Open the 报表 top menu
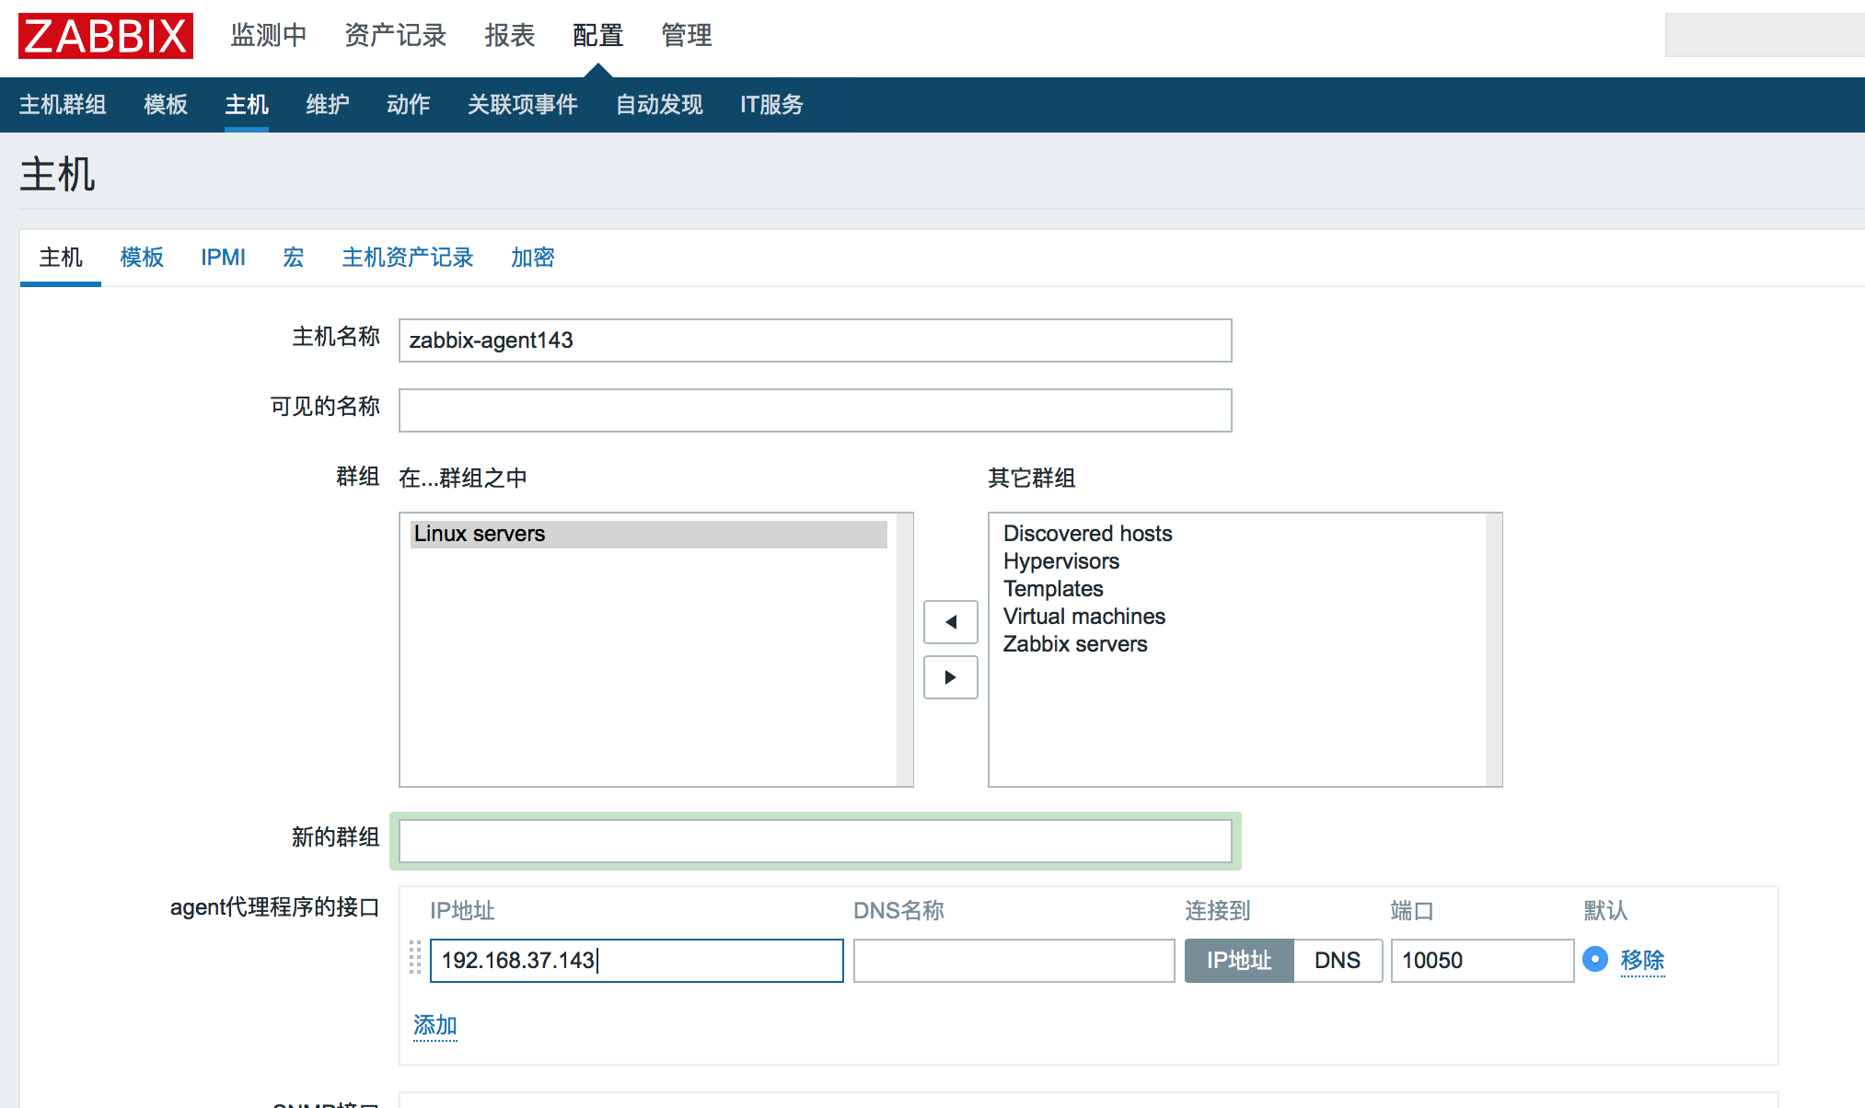Viewport: 1865px width, 1108px height. point(510,35)
